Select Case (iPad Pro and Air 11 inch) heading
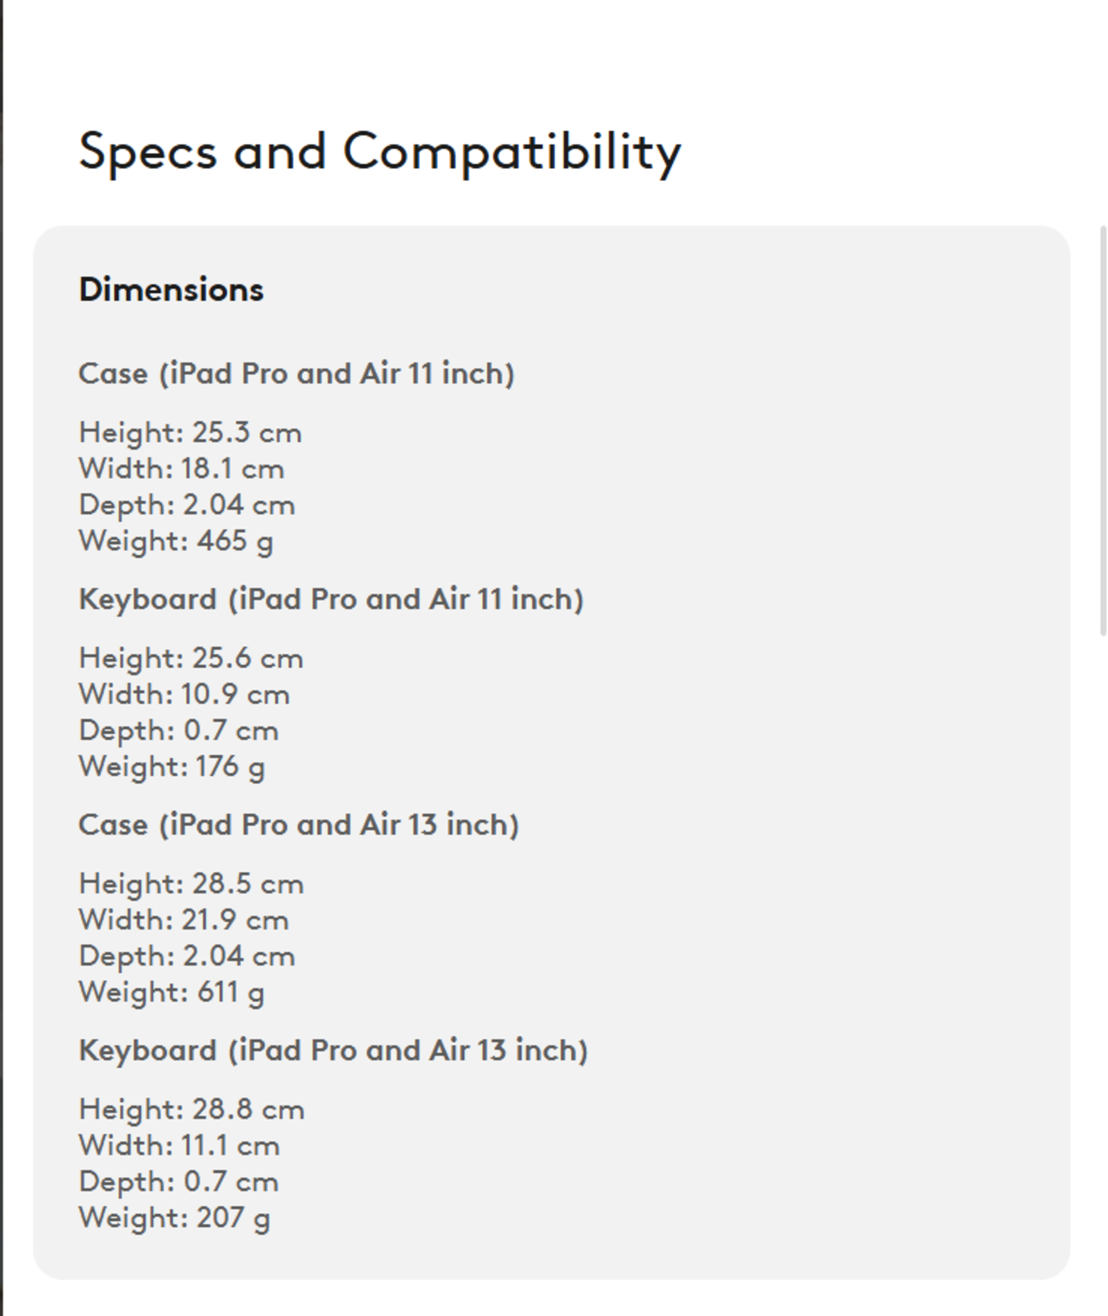This screenshot has width=1108, height=1316. point(296,373)
